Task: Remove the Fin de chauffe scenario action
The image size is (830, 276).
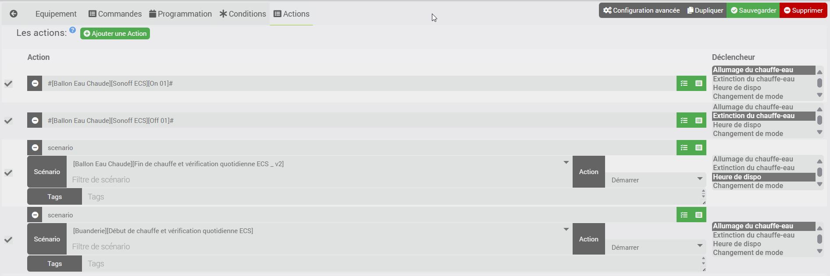Action: tap(35, 148)
